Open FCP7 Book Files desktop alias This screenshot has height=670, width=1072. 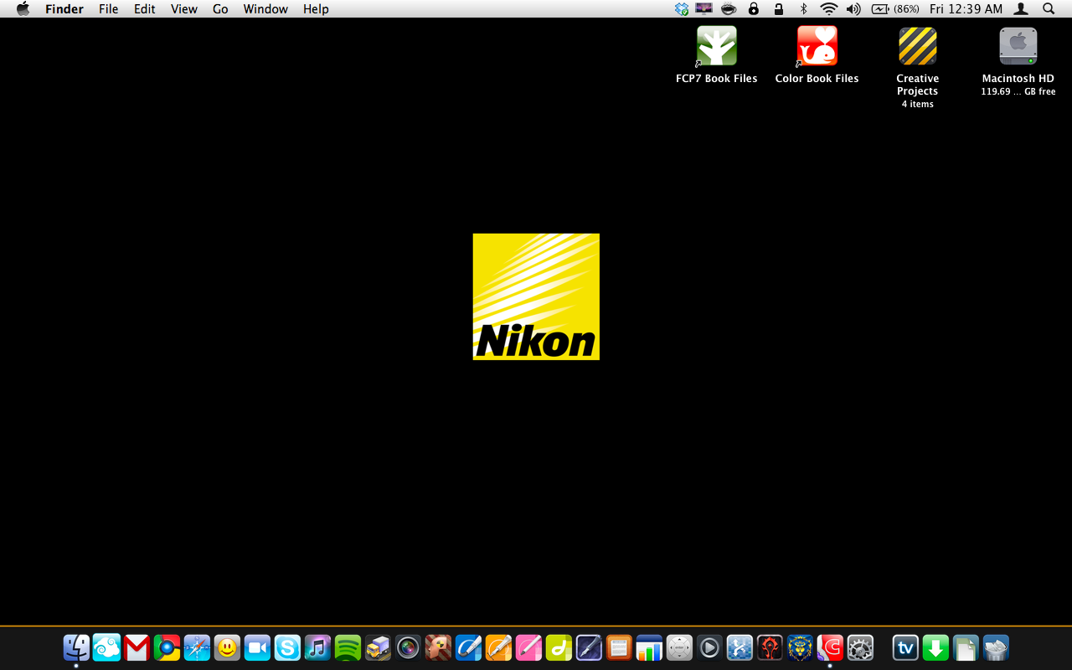coord(717,46)
